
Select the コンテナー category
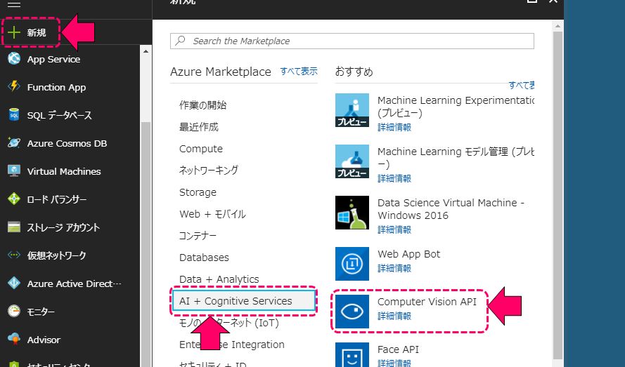[198, 236]
